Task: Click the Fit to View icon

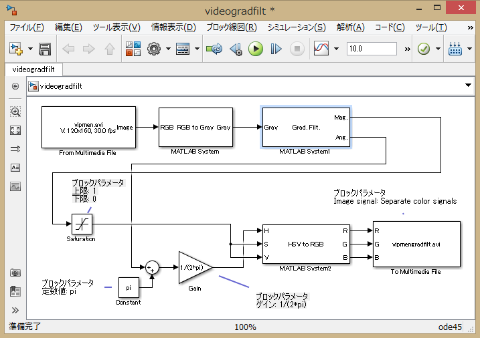Action: tap(15, 130)
